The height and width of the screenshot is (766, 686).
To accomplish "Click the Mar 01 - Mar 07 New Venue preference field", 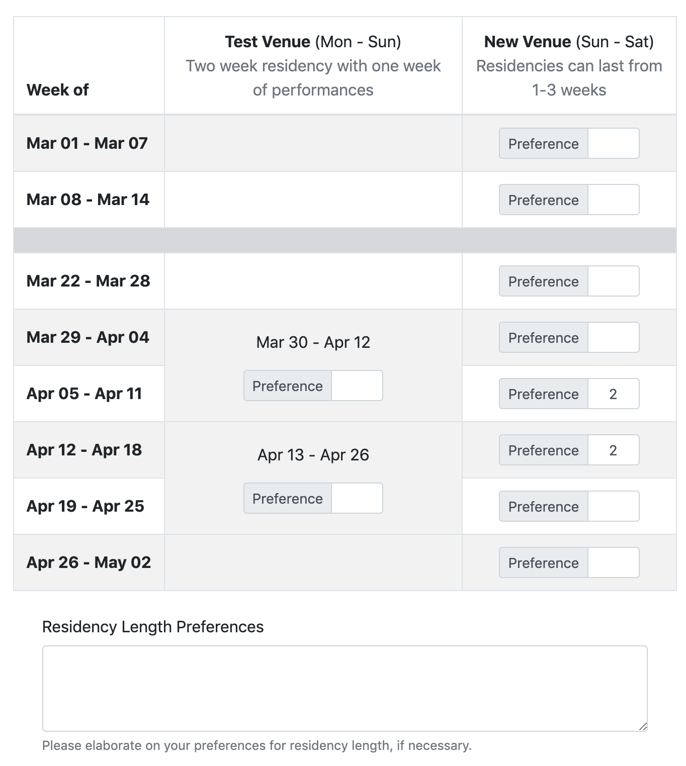I will tap(613, 143).
